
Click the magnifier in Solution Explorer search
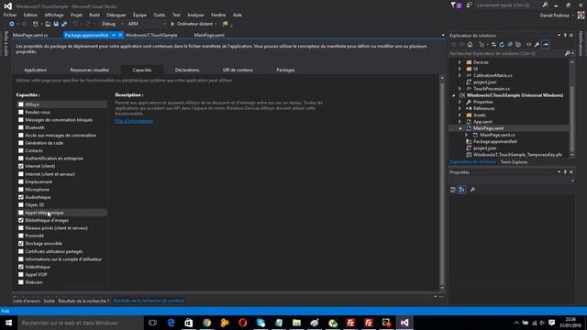pos(567,53)
